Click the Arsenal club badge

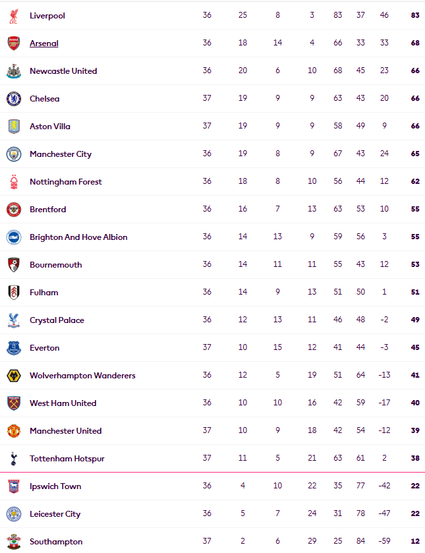13,44
